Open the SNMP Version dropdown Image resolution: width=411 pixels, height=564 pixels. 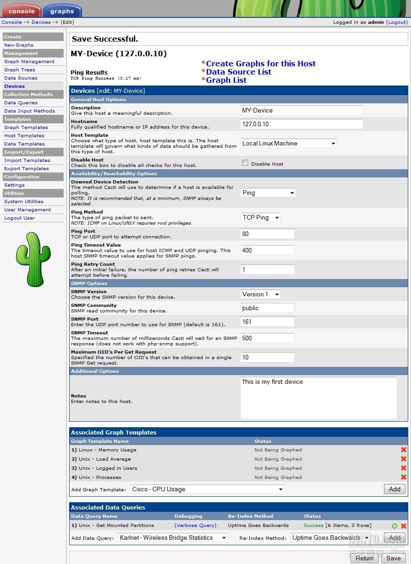(x=260, y=294)
